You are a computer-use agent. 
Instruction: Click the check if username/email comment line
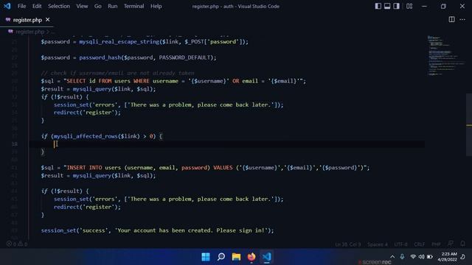[117, 73]
